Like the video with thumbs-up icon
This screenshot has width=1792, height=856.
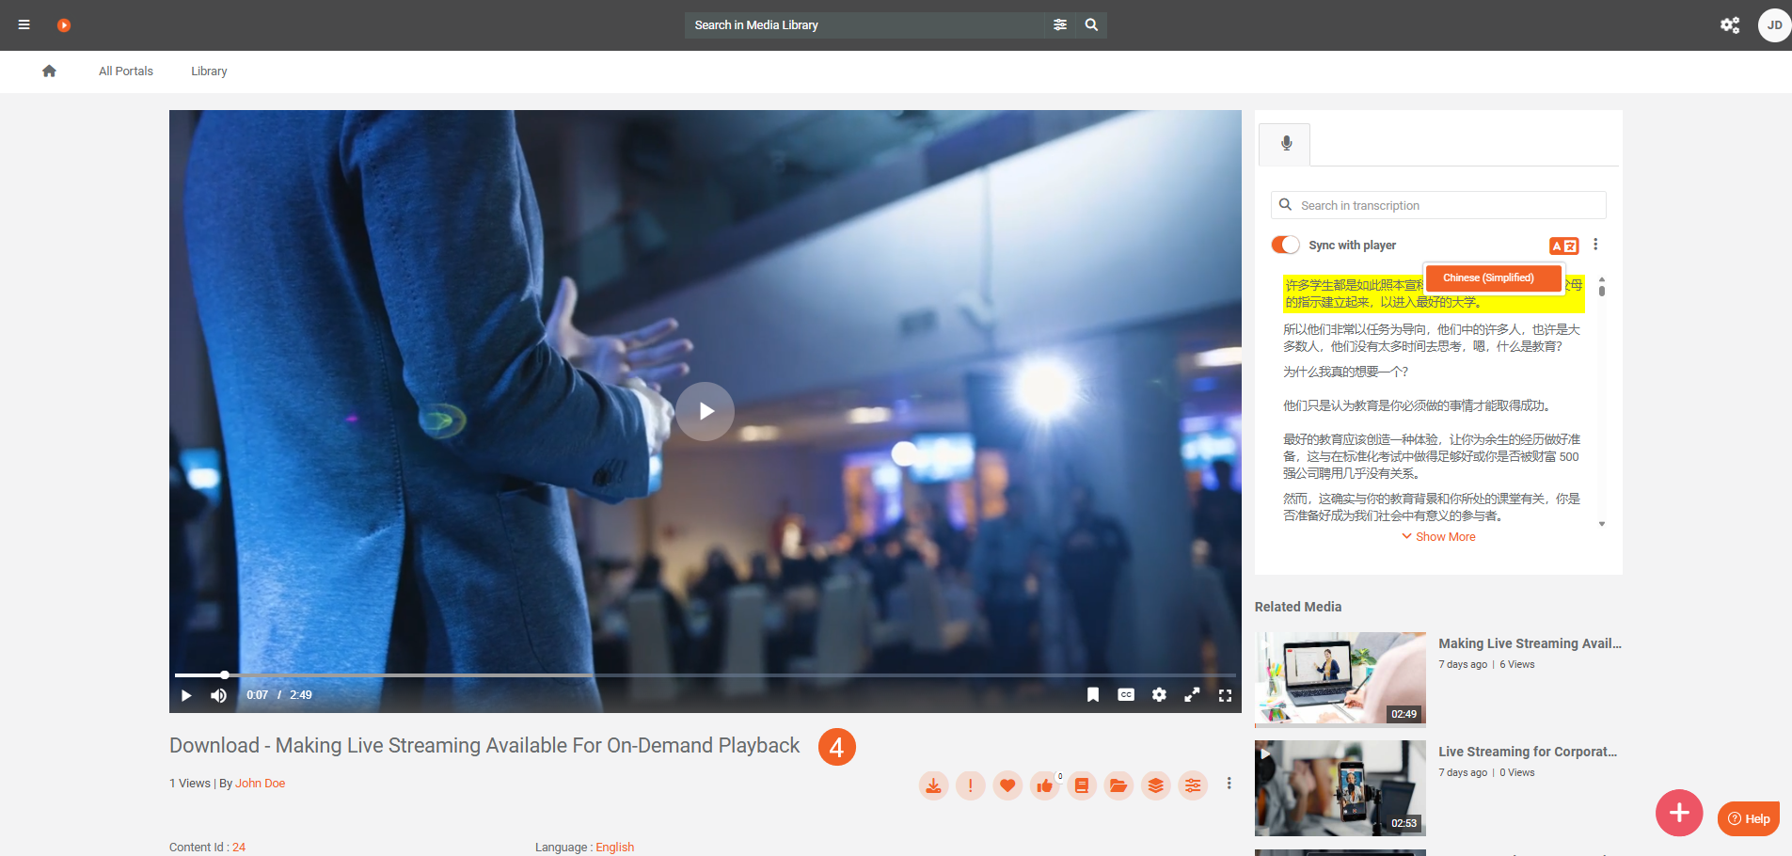(1044, 785)
